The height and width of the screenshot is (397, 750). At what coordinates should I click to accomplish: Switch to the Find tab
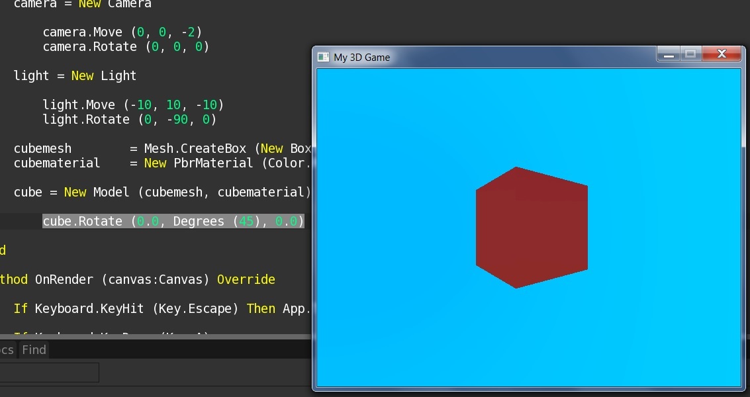34,350
